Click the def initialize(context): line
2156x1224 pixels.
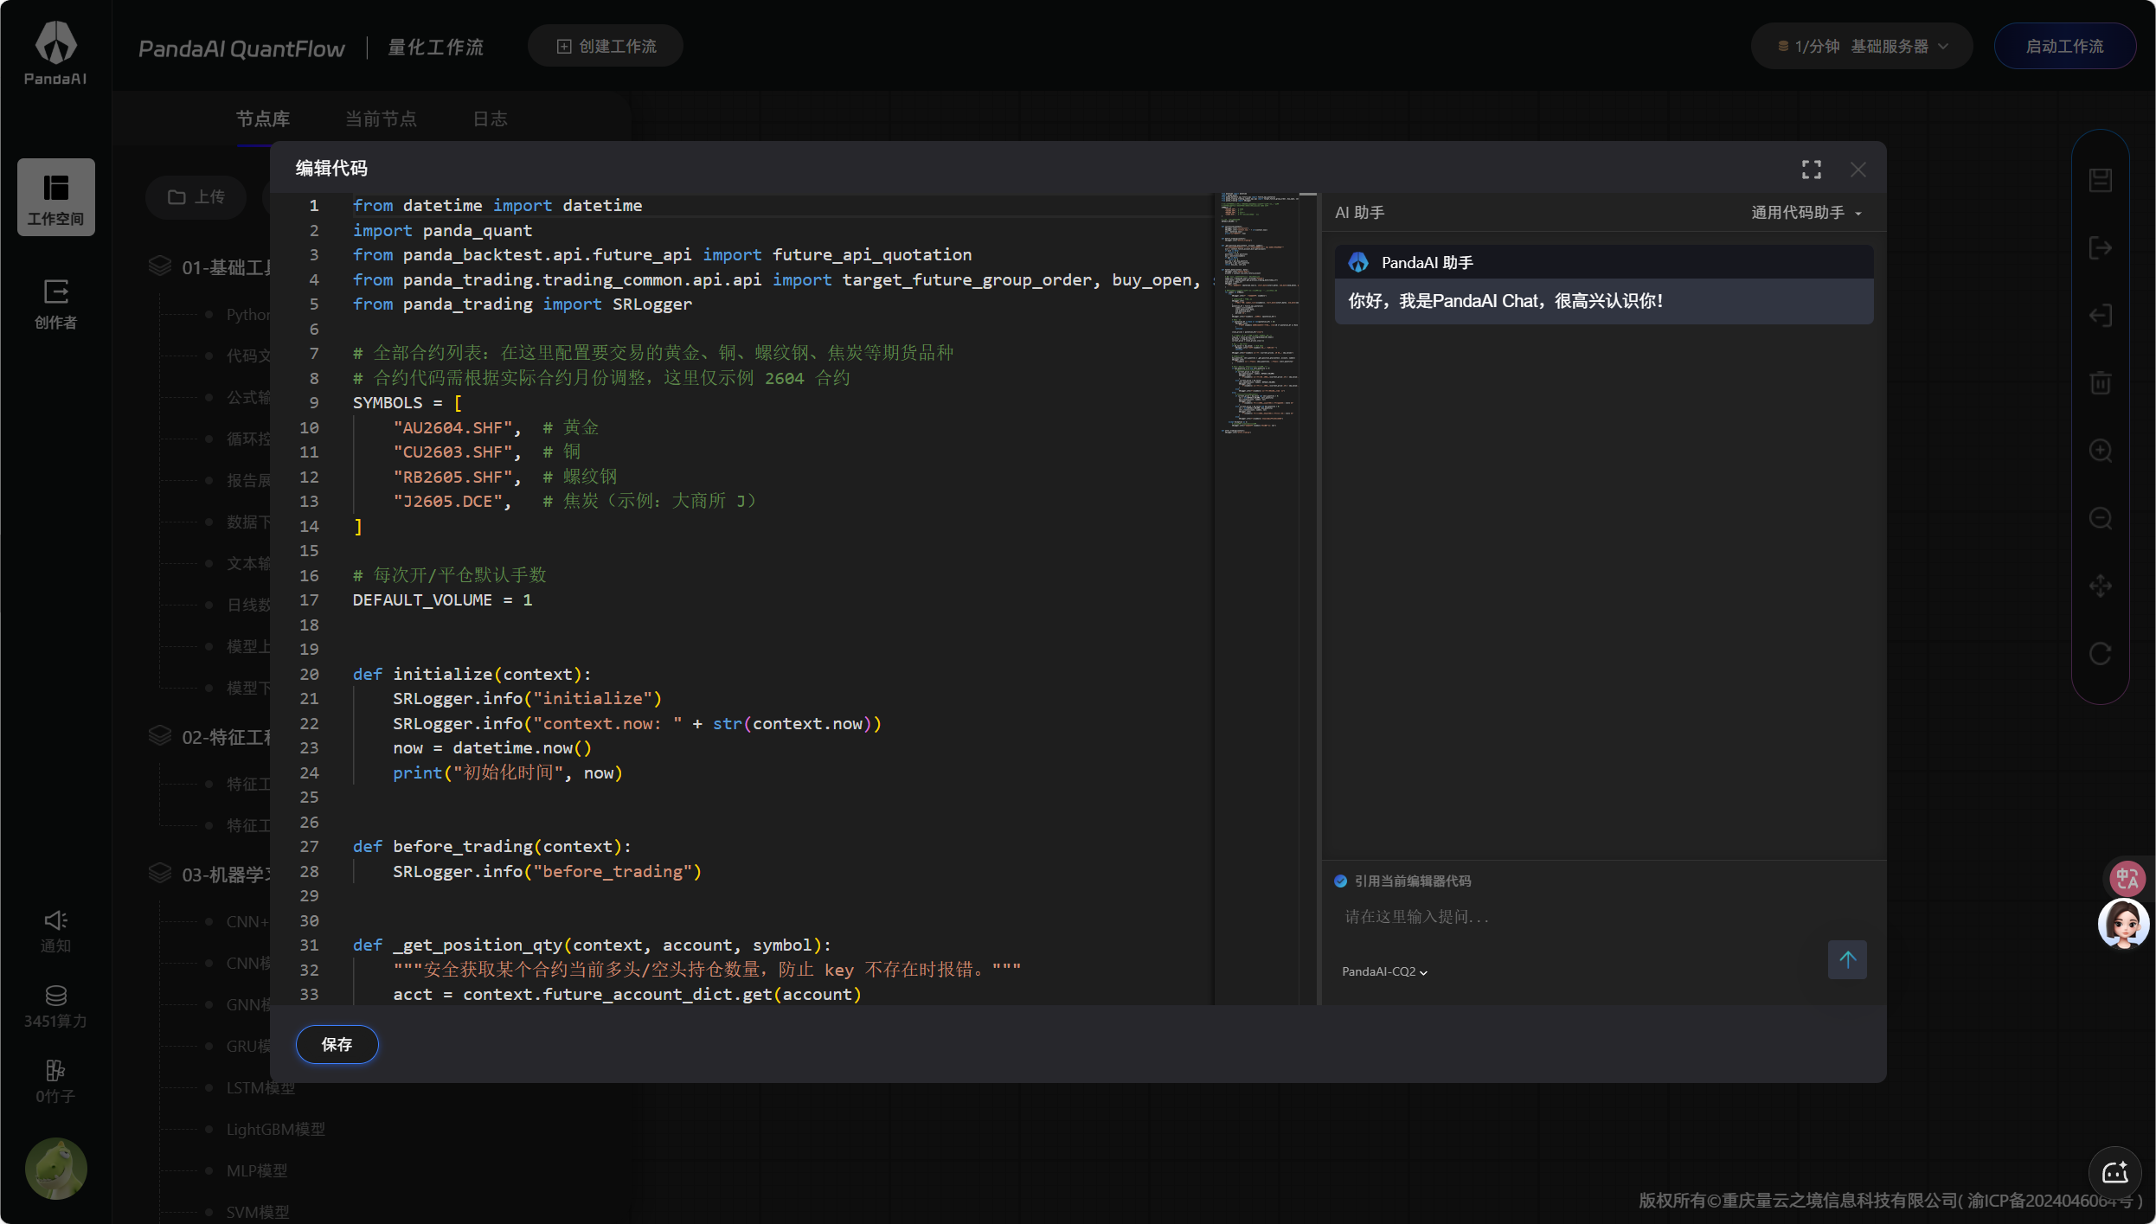click(x=472, y=674)
